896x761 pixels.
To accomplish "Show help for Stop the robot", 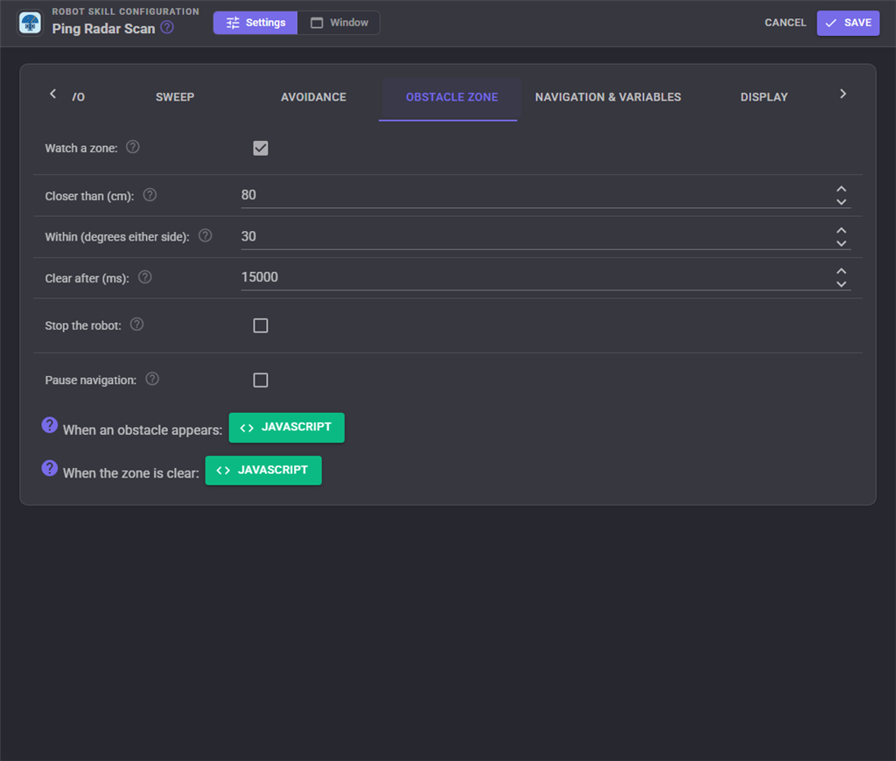I will [x=136, y=325].
